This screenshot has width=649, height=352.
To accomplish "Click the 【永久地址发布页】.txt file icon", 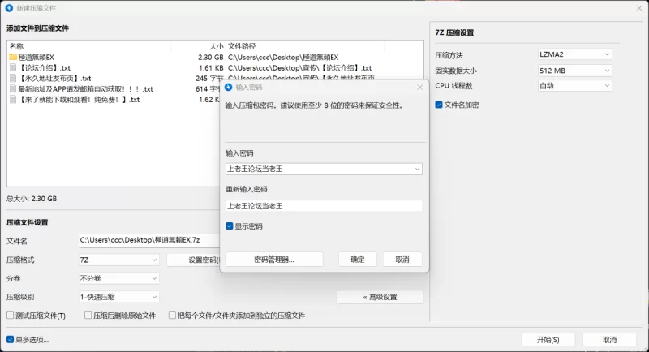I will (13, 78).
